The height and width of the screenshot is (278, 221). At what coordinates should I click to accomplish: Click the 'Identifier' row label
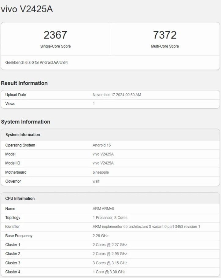13,227
